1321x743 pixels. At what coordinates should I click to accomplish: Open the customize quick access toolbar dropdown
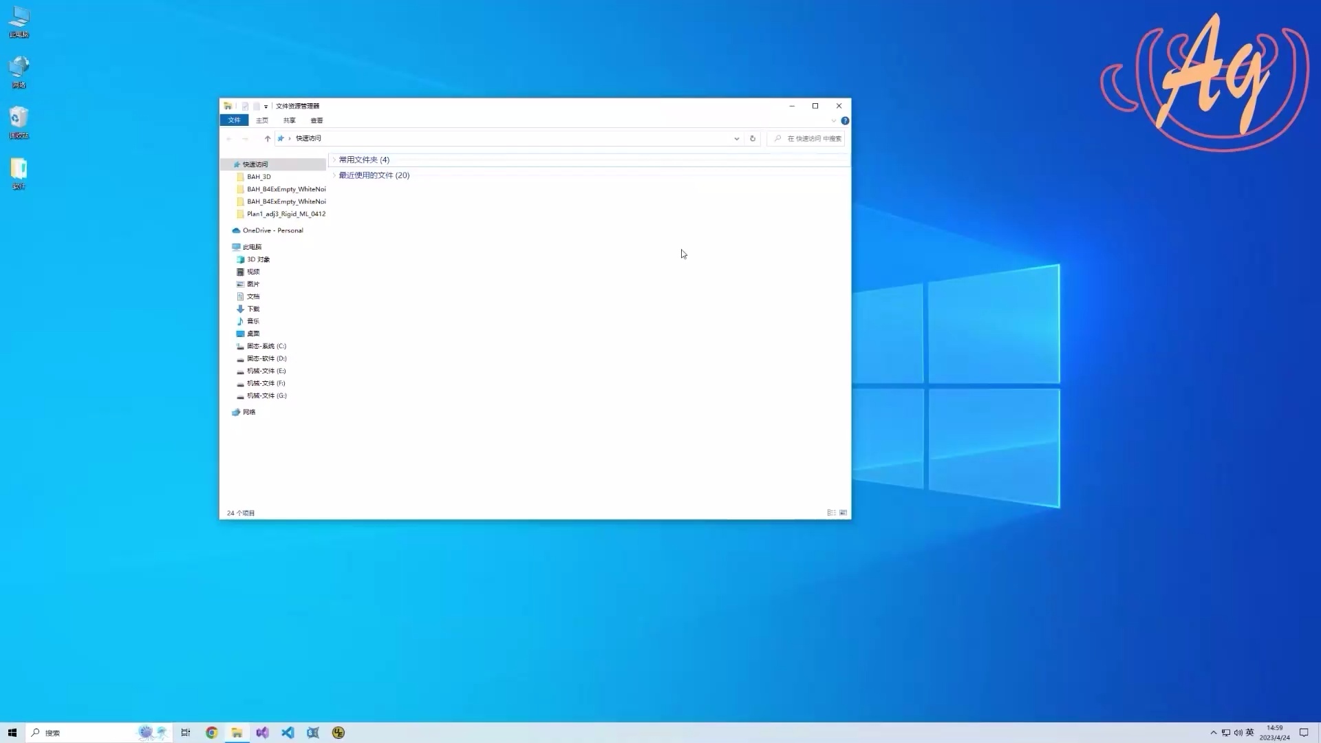tap(266, 106)
